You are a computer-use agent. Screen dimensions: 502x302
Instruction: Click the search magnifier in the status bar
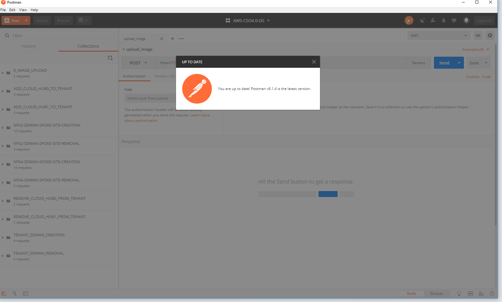(14, 294)
